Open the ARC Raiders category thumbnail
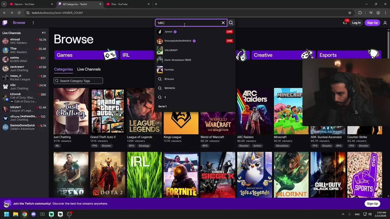The height and width of the screenshot is (219, 390). (x=254, y=111)
